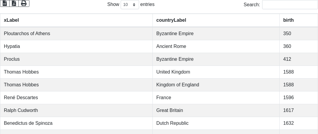Viewport: 318px width, 134px height.
Task: Sort by the countryLabel column header
Action: point(171,20)
